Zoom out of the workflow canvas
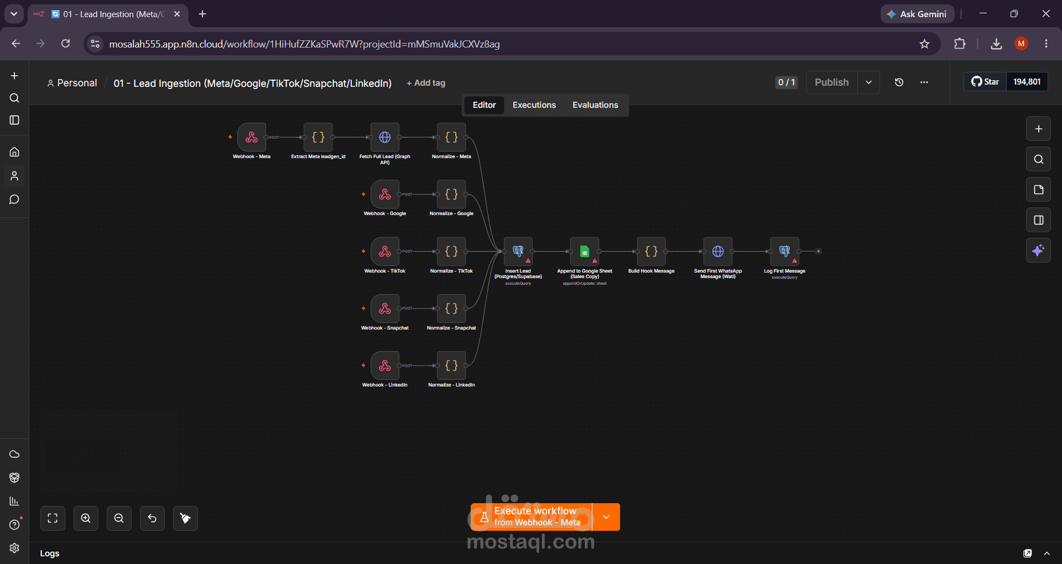This screenshot has height=564, width=1062. pos(119,518)
